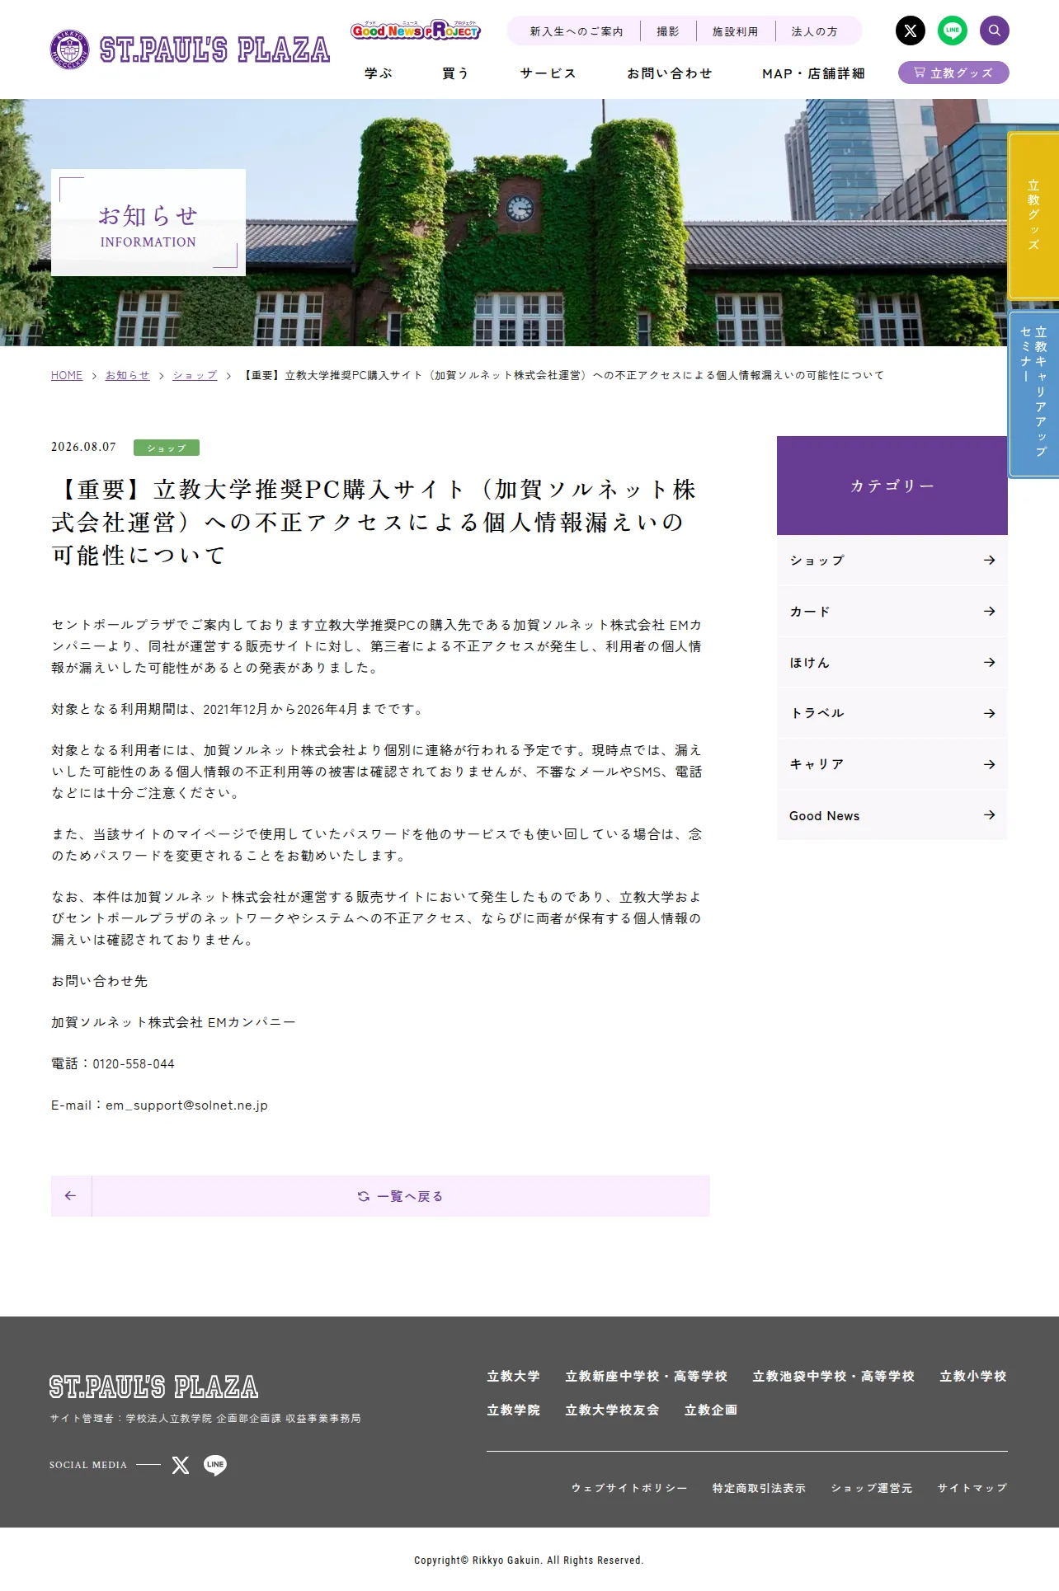Open MAP・店舗詳細 menu item

[x=813, y=73]
